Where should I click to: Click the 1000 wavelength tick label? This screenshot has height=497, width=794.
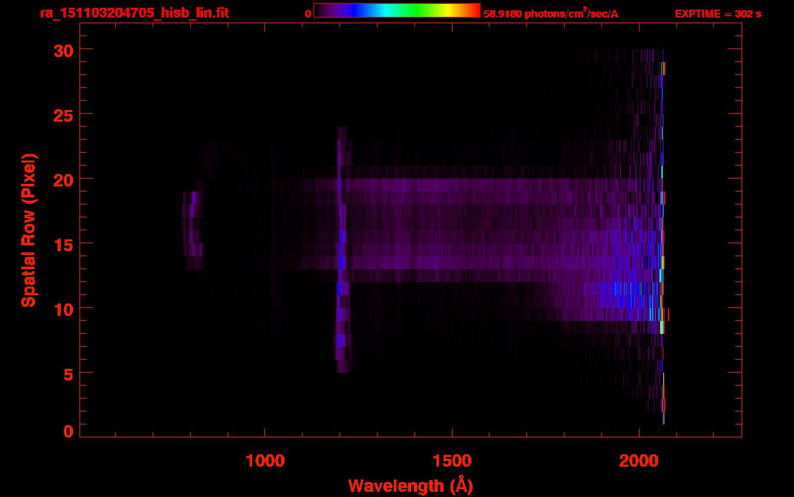265,461
